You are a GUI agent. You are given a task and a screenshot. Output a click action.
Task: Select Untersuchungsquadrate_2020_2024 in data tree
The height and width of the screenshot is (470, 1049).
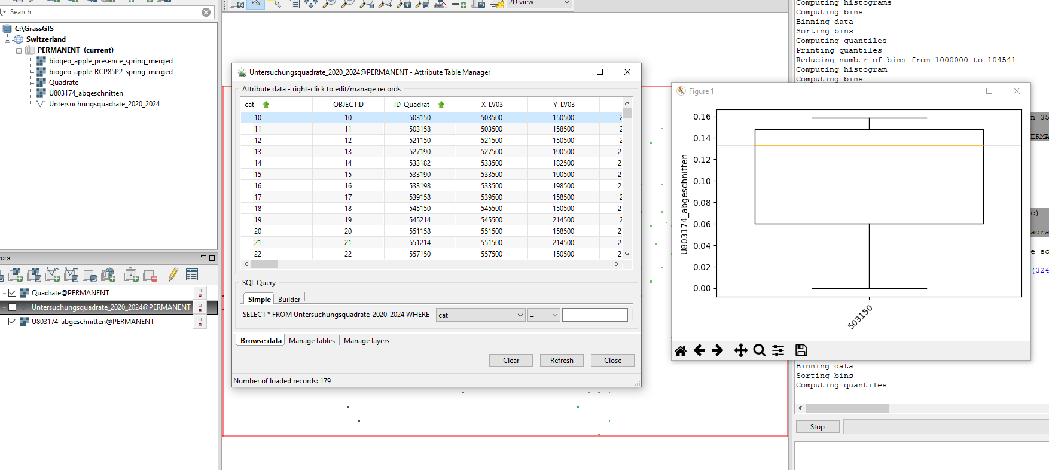coord(104,104)
